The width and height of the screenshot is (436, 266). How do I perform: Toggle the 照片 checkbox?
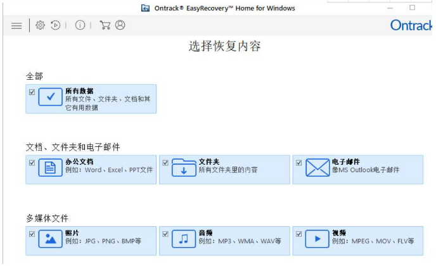tap(32, 234)
